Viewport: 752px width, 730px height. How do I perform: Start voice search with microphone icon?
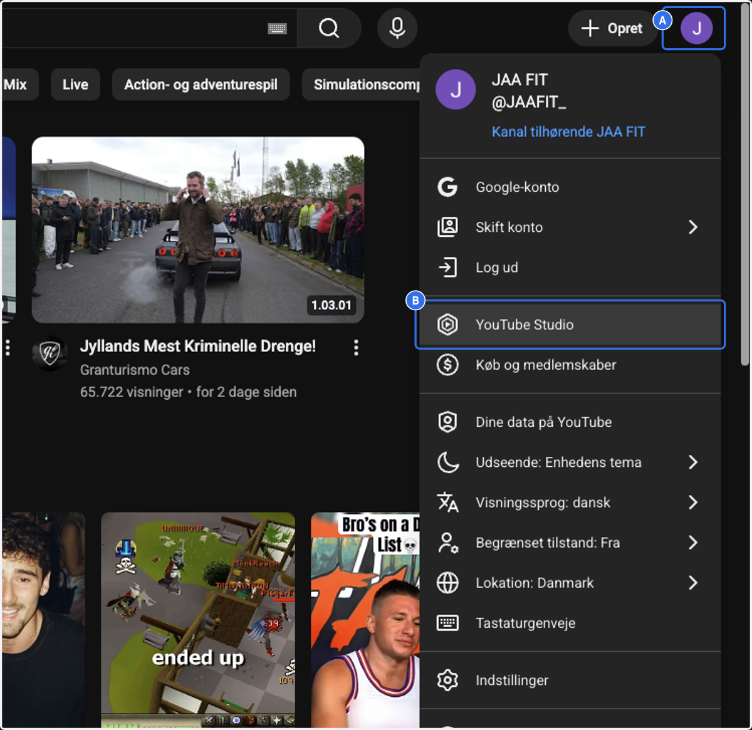coord(397,28)
